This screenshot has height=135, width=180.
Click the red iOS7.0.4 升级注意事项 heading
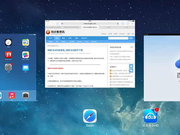(55, 68)
